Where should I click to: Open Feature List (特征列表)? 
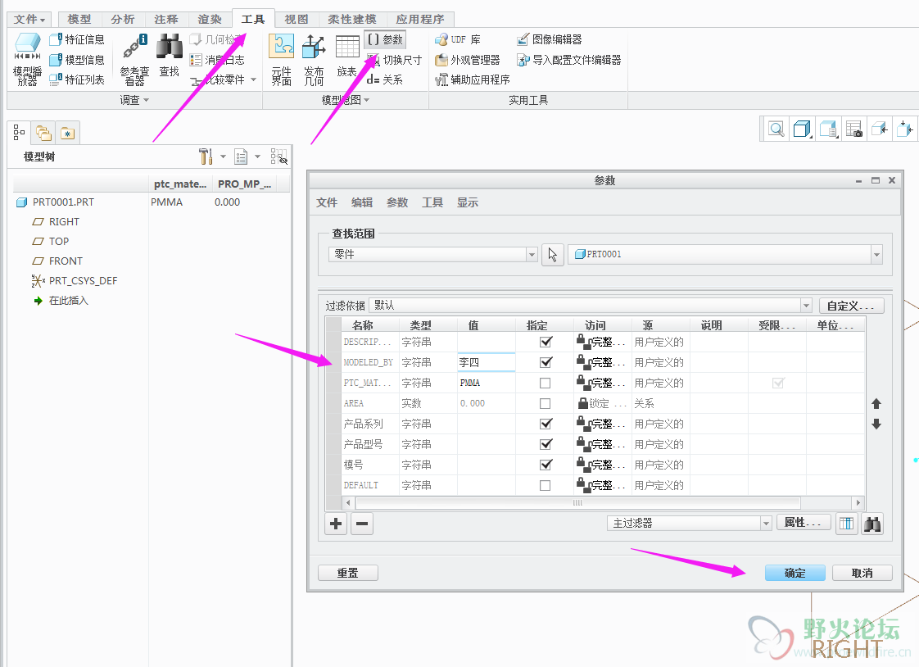pyautogui.click(x=77, y=79)
